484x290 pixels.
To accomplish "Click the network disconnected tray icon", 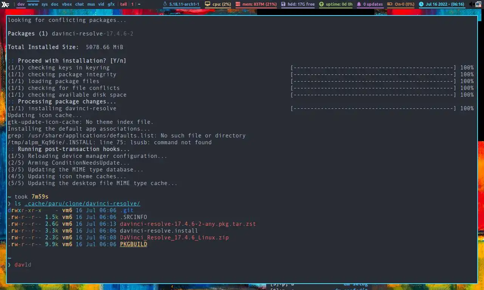I will 478,4.
